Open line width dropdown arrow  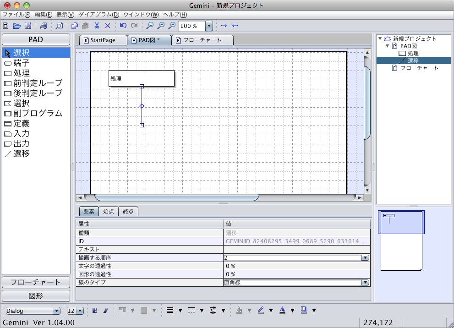(180, 311)
